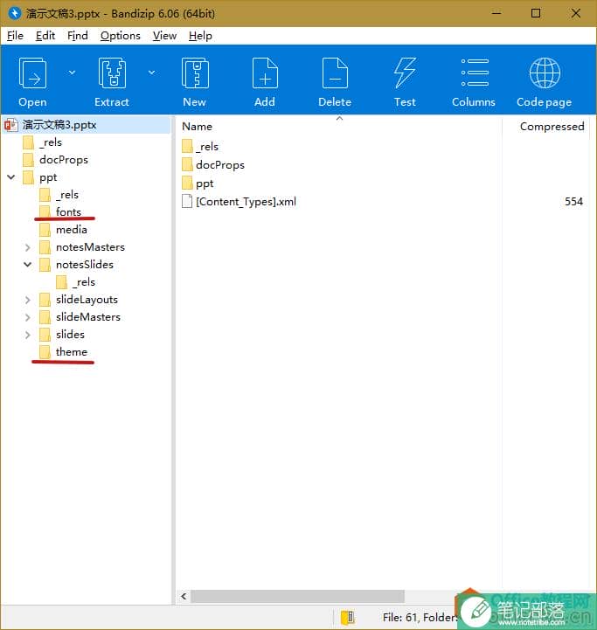This screenshot has height=630, width=597.
Task: Open the dropdown arrow next to Extract
Action: pos(151,73)
